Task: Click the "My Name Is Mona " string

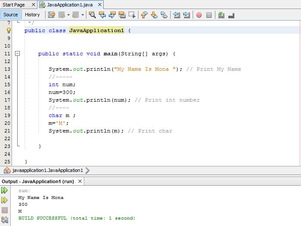Action: (145, 69)
